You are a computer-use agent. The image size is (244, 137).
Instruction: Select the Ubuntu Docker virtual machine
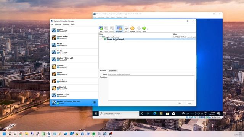point(74,37)
